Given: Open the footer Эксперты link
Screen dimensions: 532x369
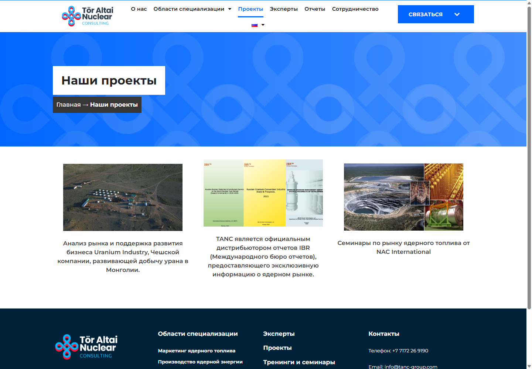Looking at the screenshot, I should click(x=279, y=334).
